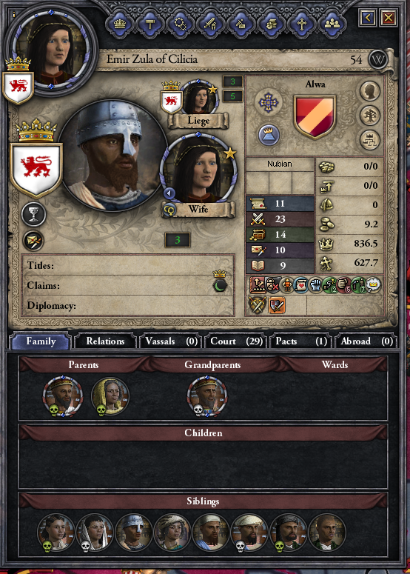This screenshot has width=410, height=574.
Task: Select the Pacts (1) tab
Action: pyautogui.click(x=300, y=341)
